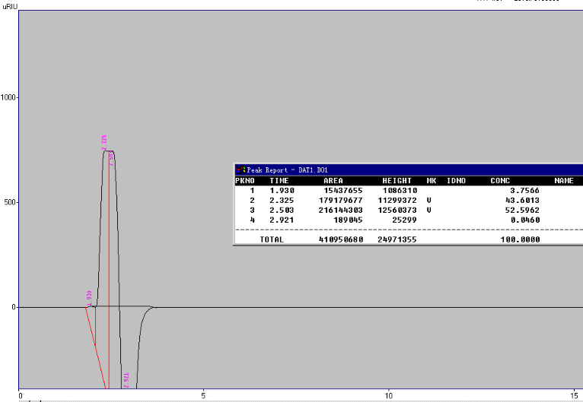The width and height of the screenshot is (583, 402).
Task: Select the PKNO column header
Action: (x=245, y=181)
